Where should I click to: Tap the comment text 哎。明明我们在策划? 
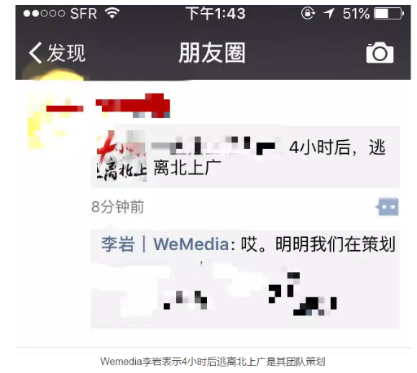click(318, 244)
